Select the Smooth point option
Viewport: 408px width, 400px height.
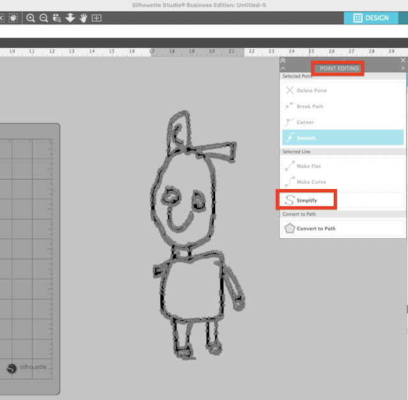[343, 137]
